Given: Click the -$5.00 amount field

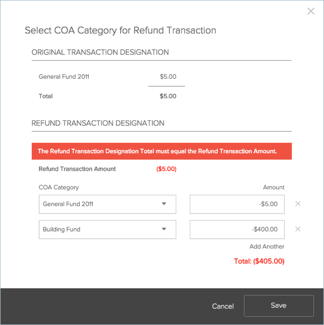Looking at the screenshot, I should pos(237,204).
